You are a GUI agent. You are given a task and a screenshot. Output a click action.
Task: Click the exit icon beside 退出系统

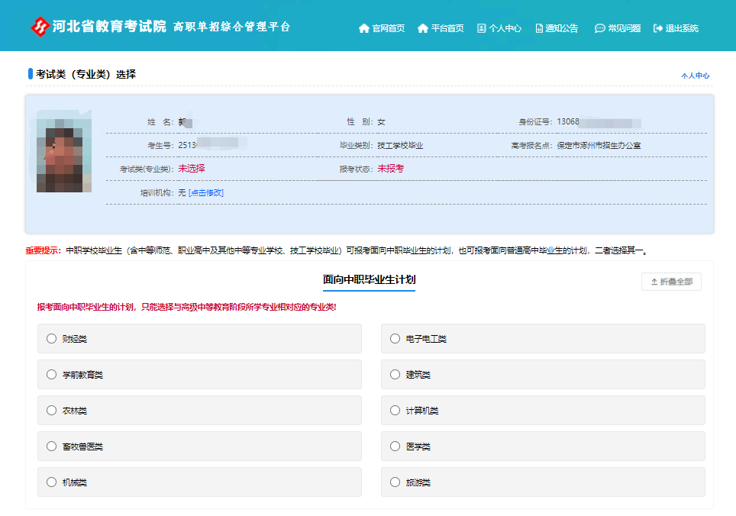coord(658,28)
